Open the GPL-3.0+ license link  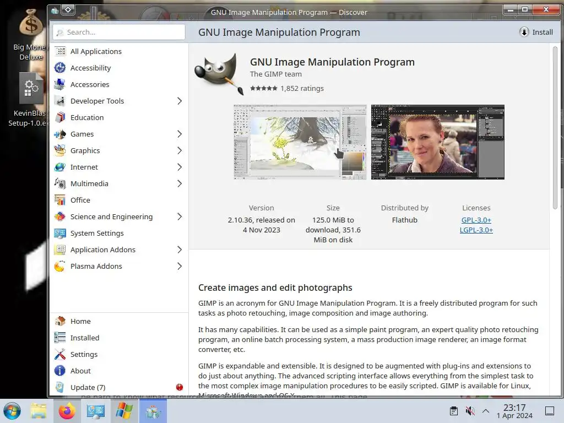coord(476,220)
